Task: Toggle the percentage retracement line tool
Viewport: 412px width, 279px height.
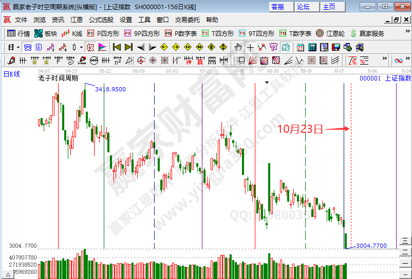Action: point(364,61)
